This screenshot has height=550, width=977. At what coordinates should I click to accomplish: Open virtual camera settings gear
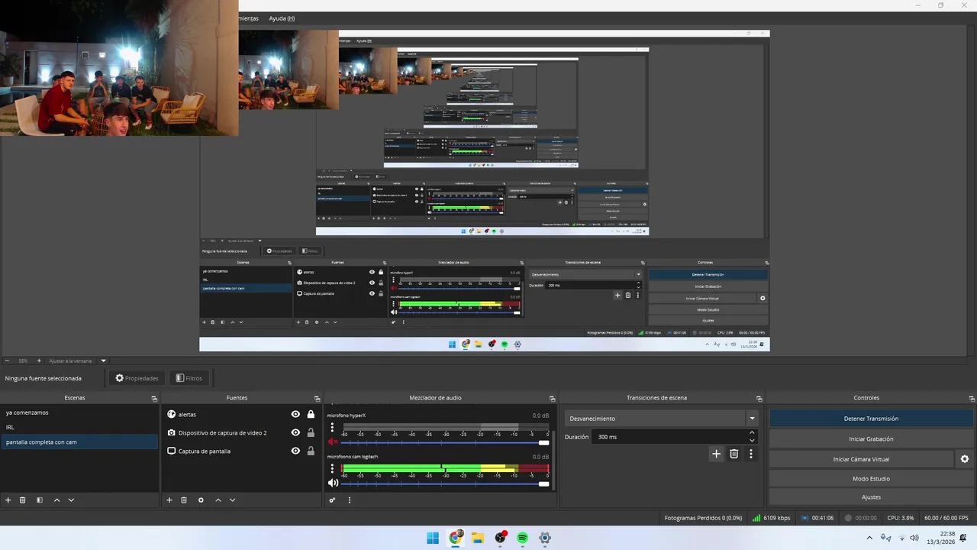pyautogui.click(x=965, y=459)
